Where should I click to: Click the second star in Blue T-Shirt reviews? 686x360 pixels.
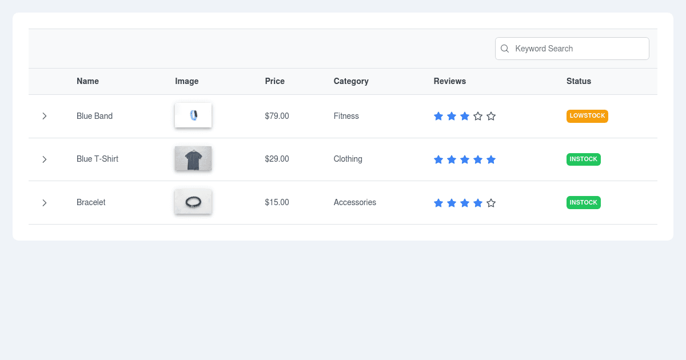coord(452,159)
